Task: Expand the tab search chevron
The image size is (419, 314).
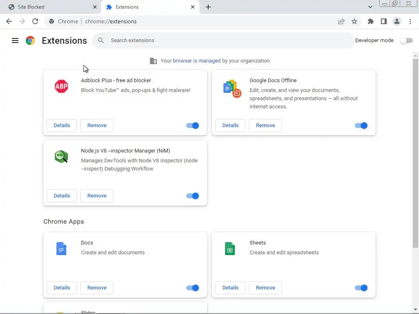Action: [x=370, y=7]
